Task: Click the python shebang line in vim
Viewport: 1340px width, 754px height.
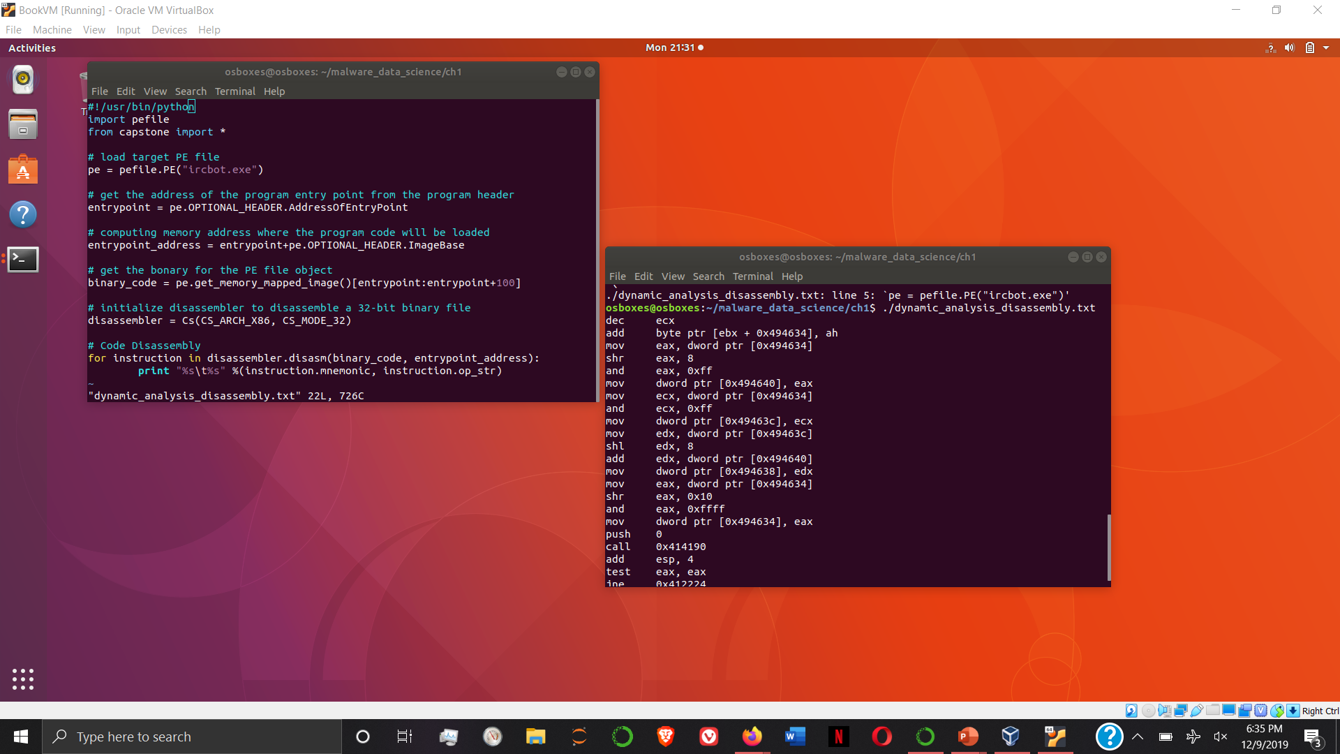Action: [x=142, y=107]
